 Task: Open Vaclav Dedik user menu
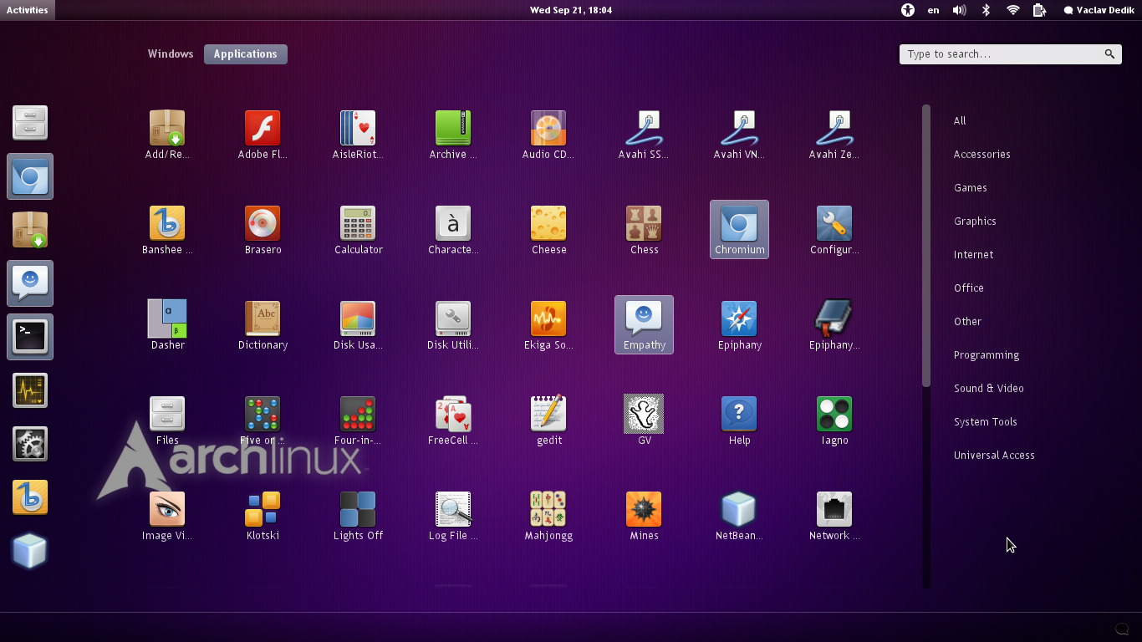[1099, 10]
